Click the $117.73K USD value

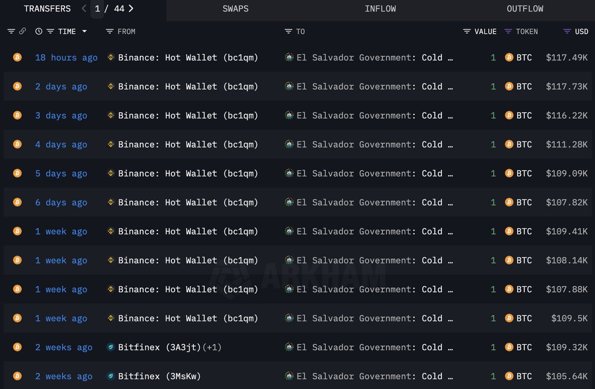click(x=567, y=86)
